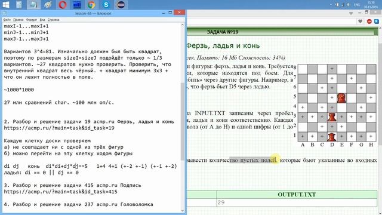Click the rook piece on square D3
This screenshot has width=382, height=215.
point(332,117)
